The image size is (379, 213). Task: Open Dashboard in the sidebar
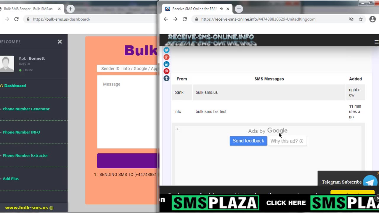[x=15, y=86]
